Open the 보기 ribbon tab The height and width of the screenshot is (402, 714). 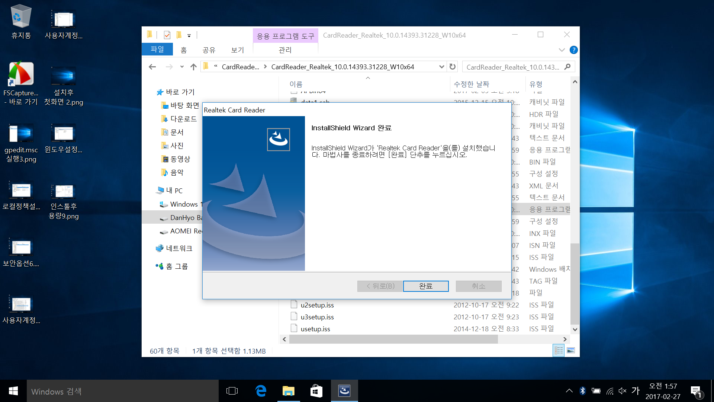pyautogui.click(x=238, y=50)
